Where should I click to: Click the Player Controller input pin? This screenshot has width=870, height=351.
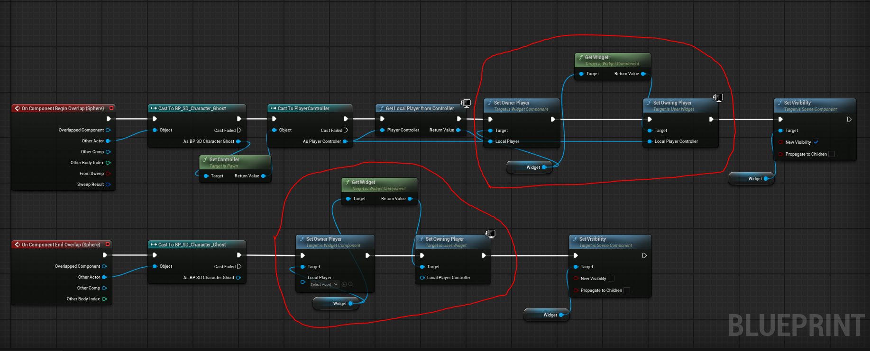pyautogui.click(x=382, y=130)
